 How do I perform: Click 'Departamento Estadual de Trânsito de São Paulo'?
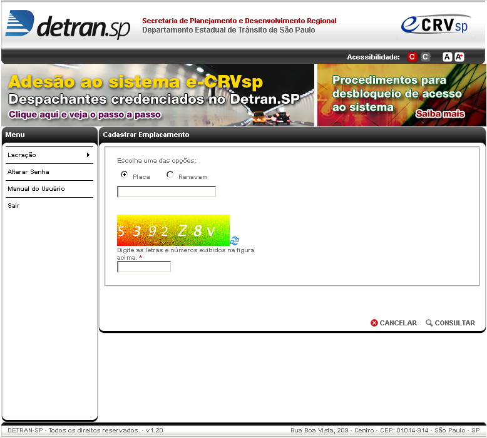point(228,30)
